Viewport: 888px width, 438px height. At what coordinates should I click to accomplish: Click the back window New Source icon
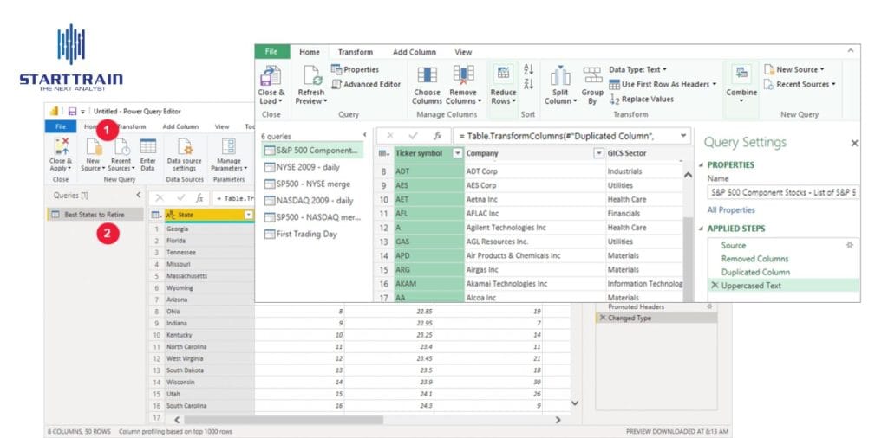click(93, 146)
